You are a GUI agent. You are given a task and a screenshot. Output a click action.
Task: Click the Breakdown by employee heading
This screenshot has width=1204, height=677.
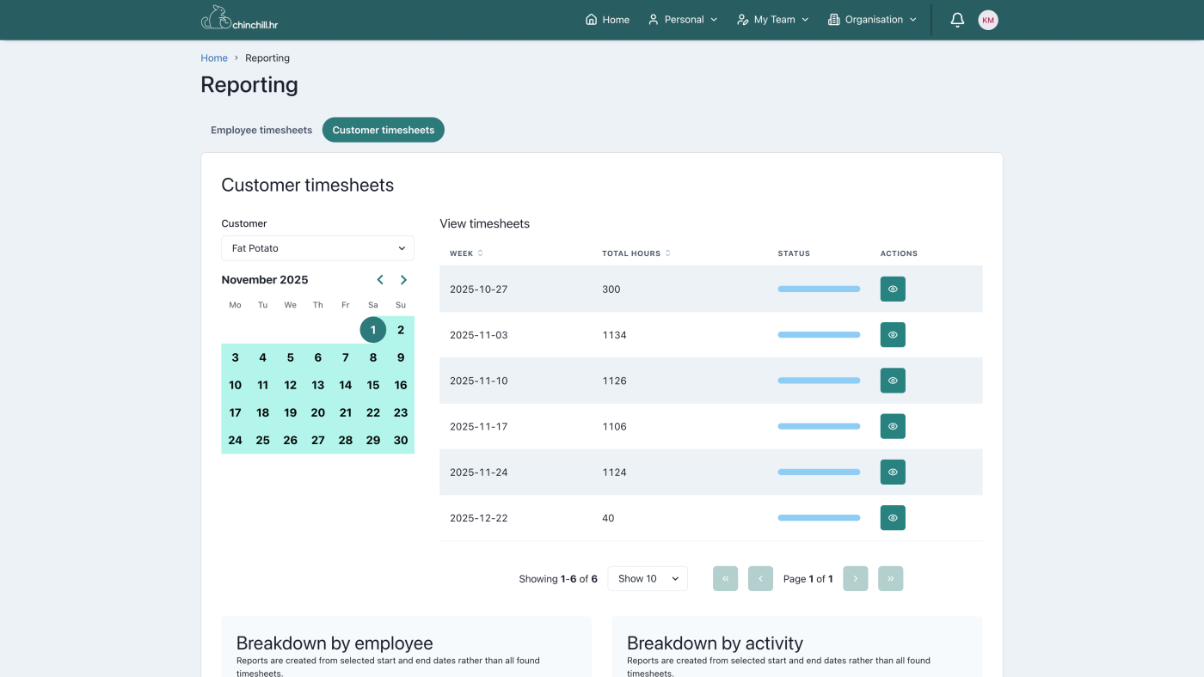(x=335, y=643)
